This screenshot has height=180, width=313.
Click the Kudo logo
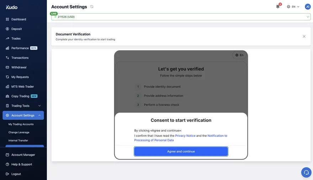[12, 7]
